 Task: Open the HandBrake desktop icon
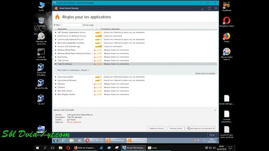pos(227,6)
